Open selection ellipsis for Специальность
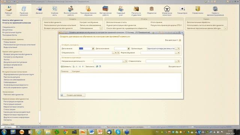 click(113, 52)
